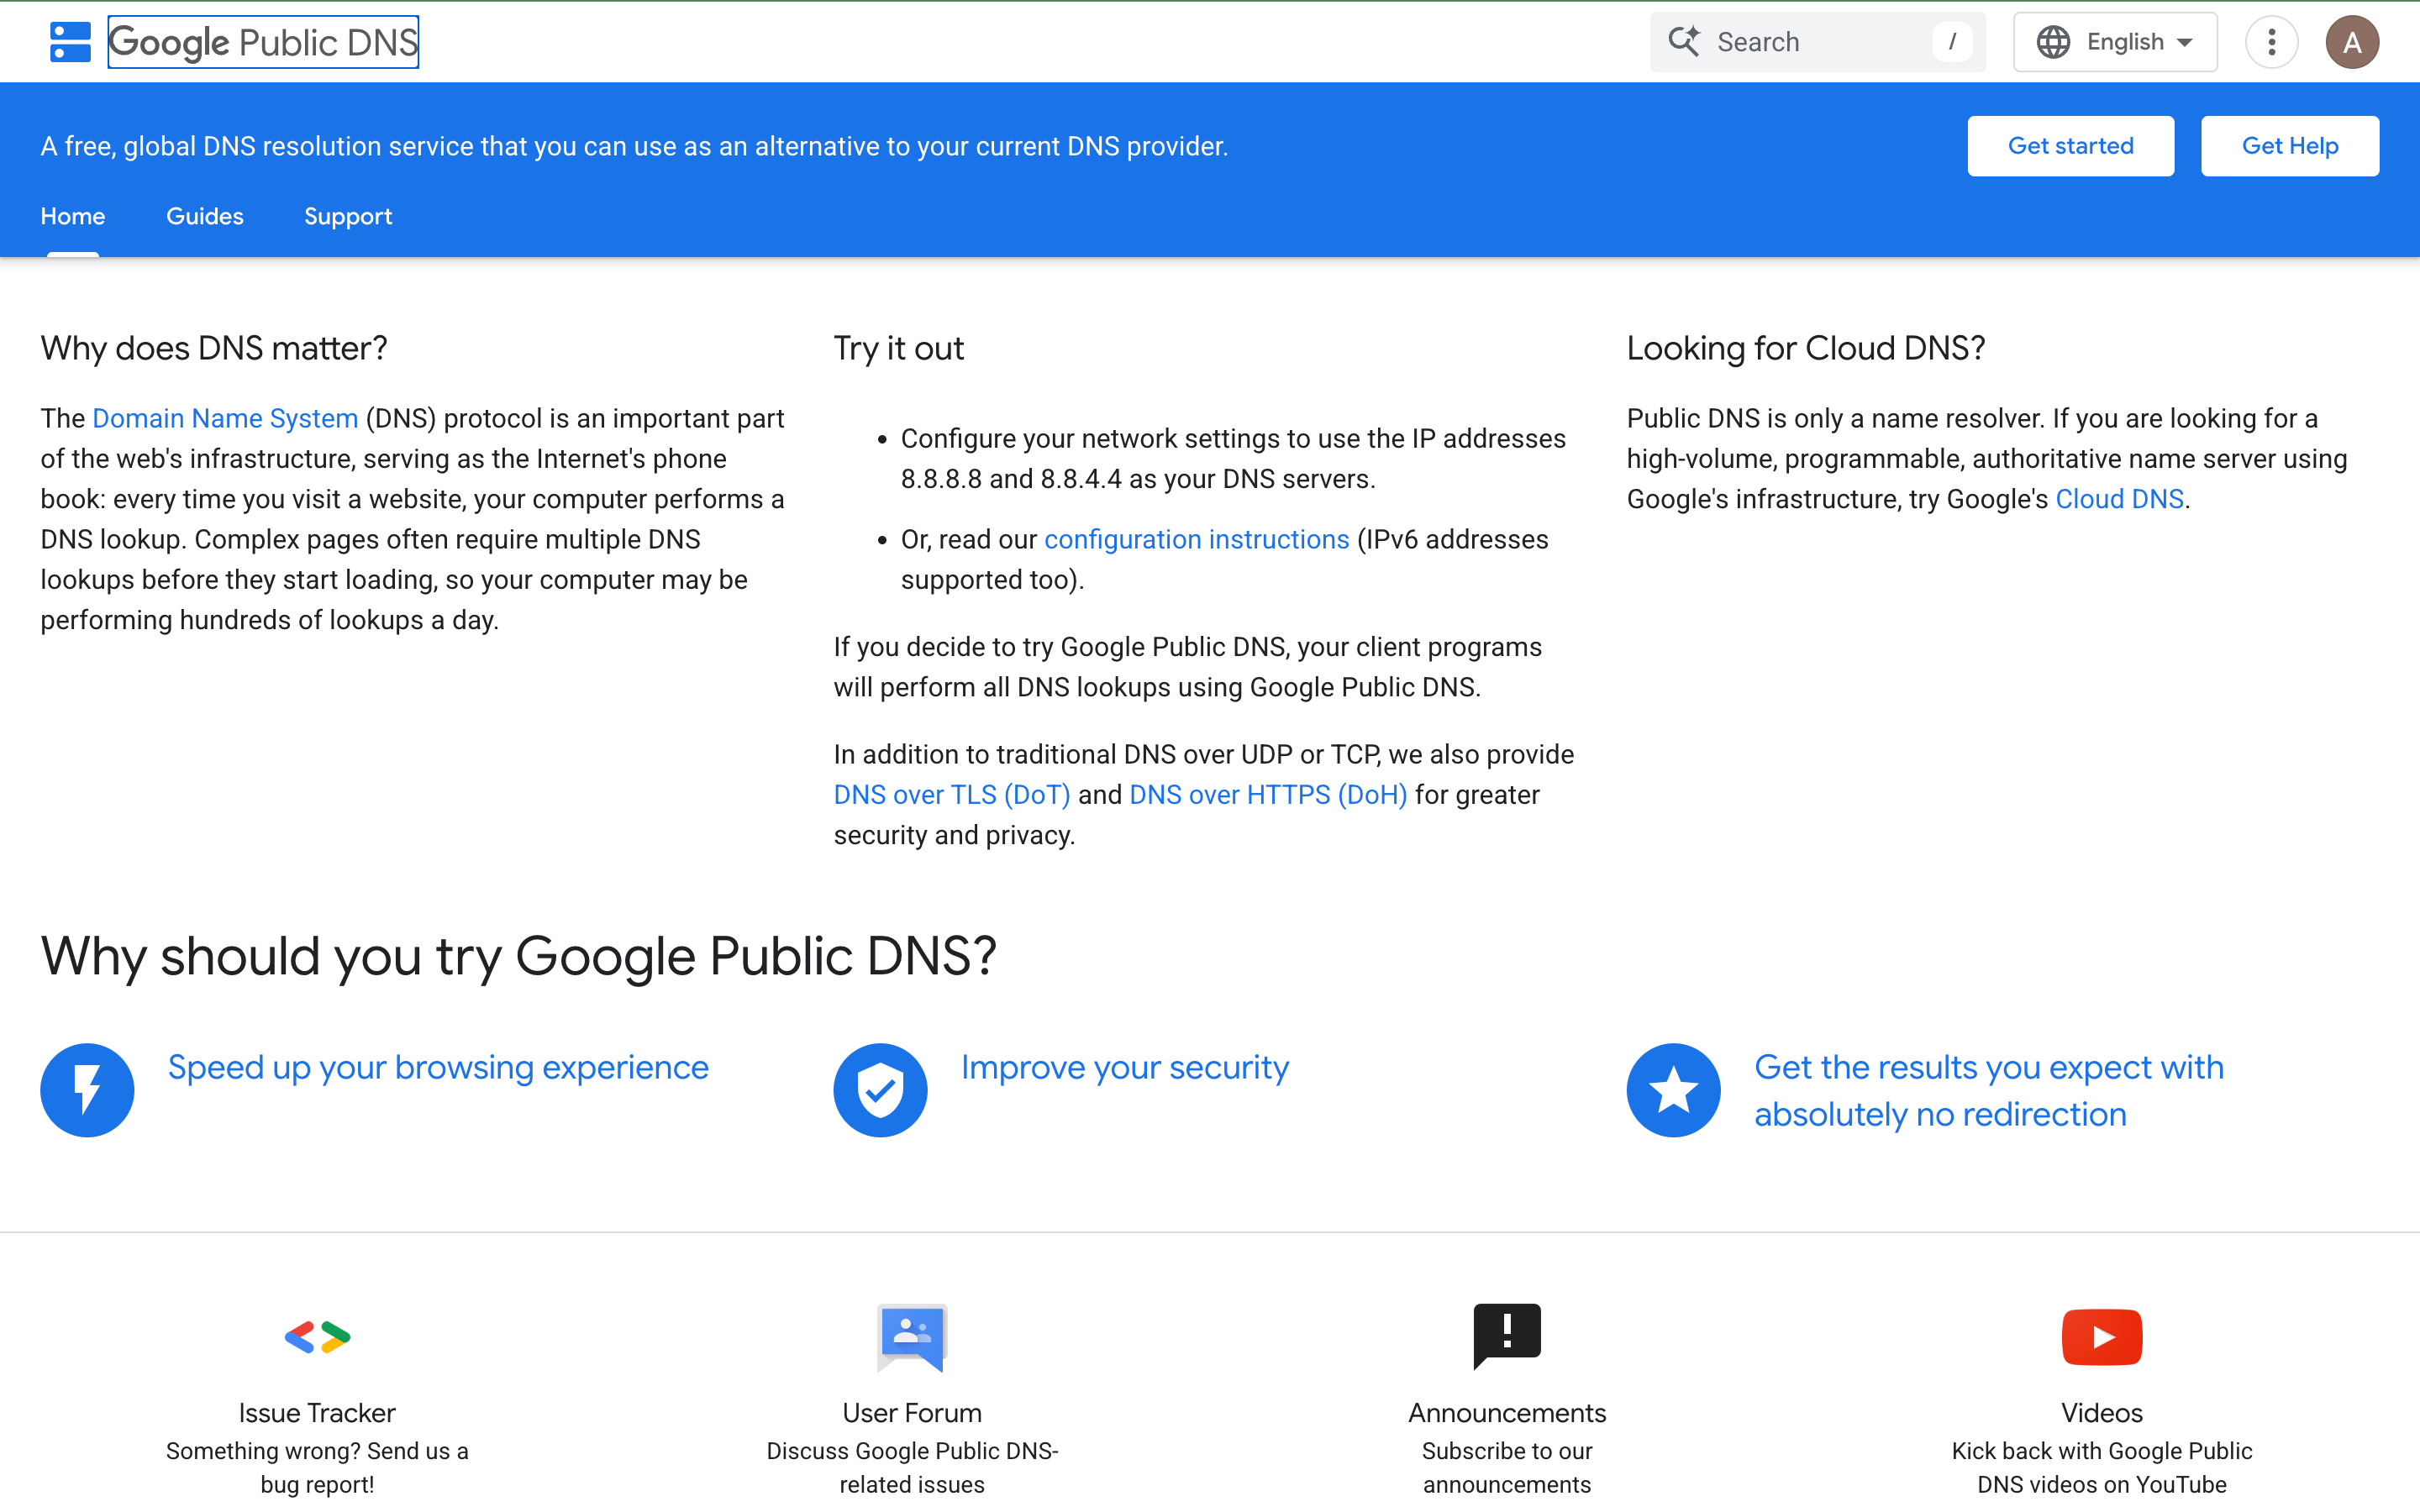
Task: Click 'Discuss Google Public DNS-related issues' text
Action: click(912, 1467)
